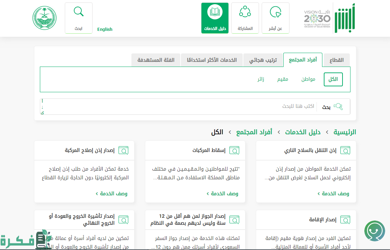Select the زائر filter option
This screenshot has height=250, width=390.
[x=261, y=79]
